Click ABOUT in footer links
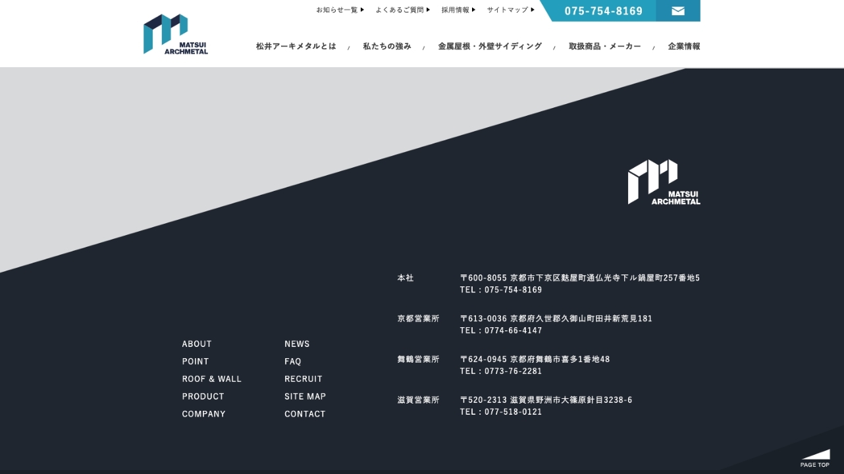This screenshot has width=844, height=474. point(197,344)
